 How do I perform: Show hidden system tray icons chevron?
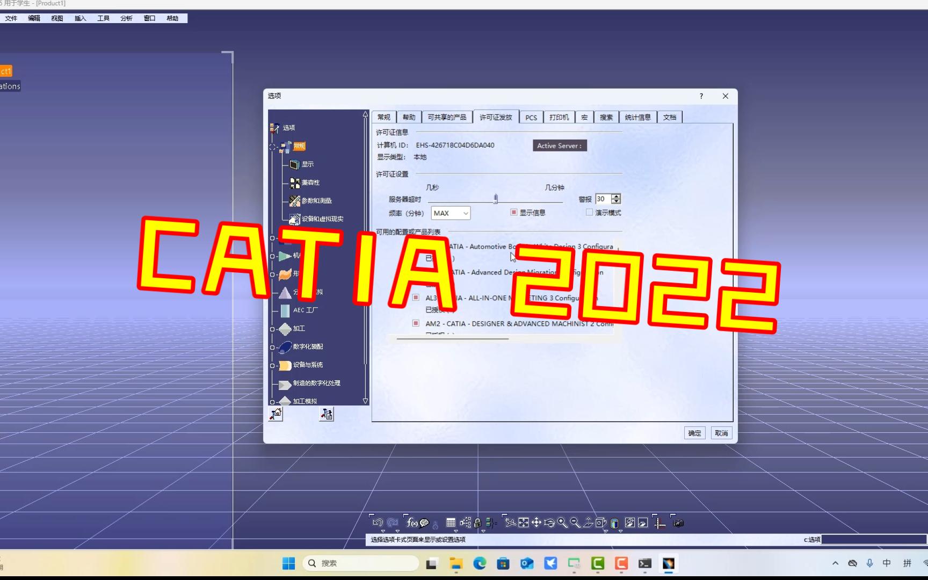[835, 563]
